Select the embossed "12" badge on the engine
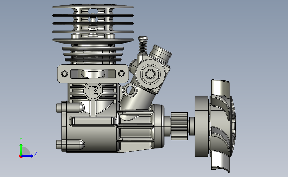 (x=93, y=91)
